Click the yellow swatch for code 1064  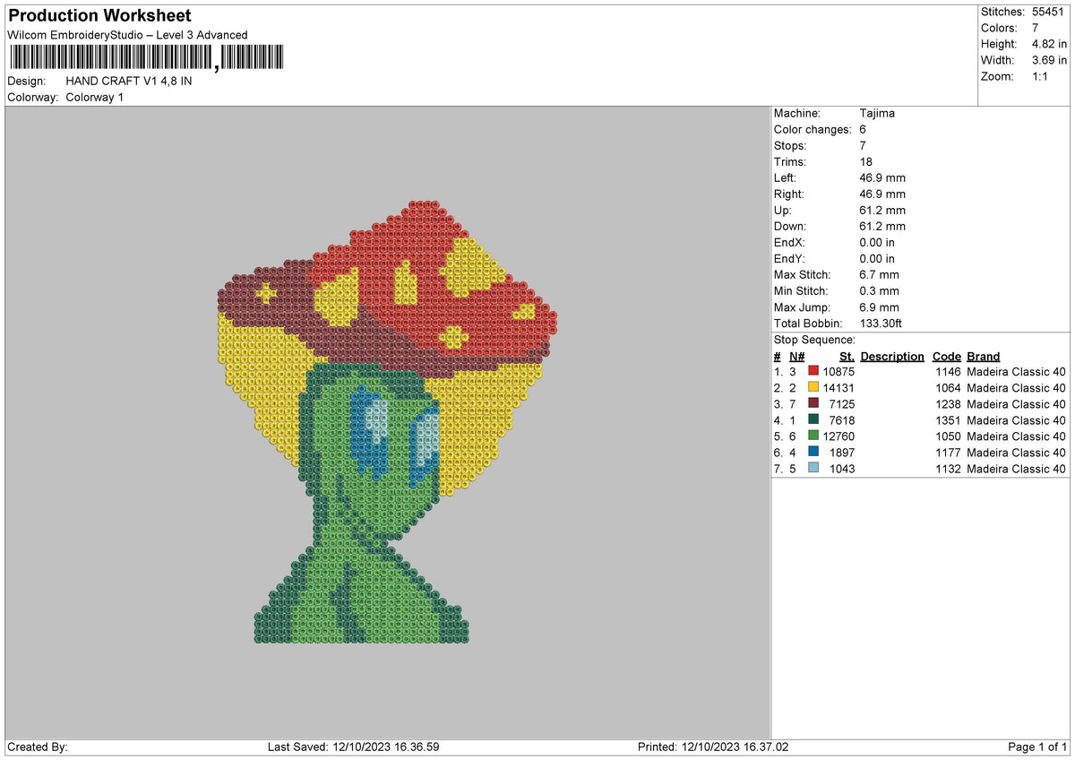[x=813, y=388]
